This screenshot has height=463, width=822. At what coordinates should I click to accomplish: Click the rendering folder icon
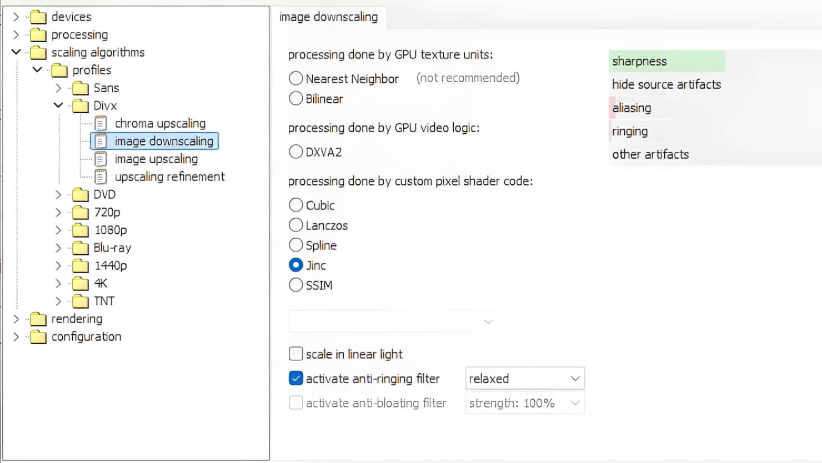38,319
